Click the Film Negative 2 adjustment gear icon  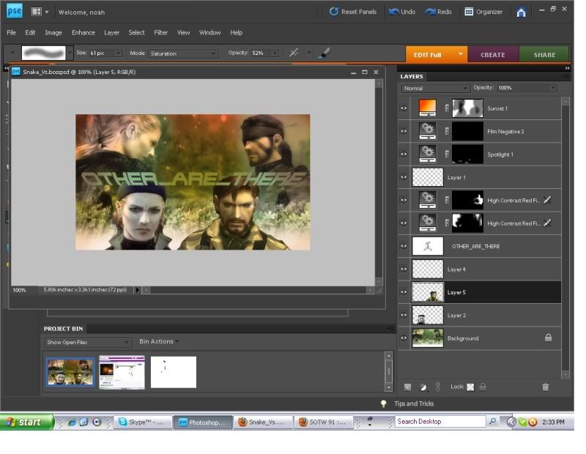click(x=428, y=131)
